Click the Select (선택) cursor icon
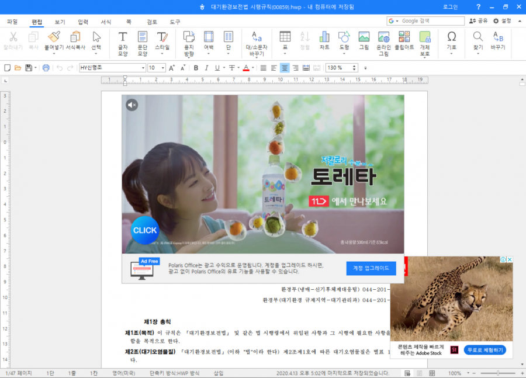Image resolution: width=526 pixels, height=378 pixels. [x=96, y=37]
